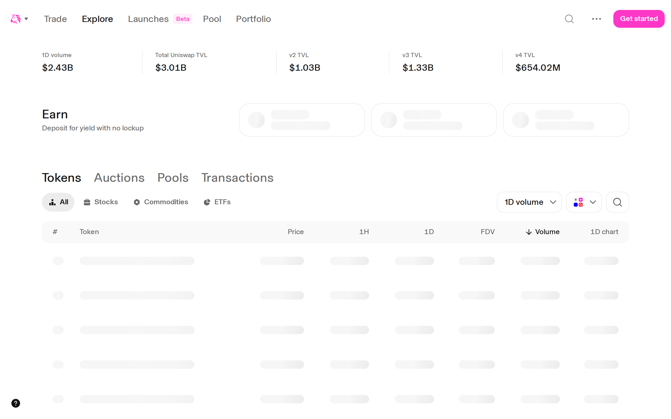Click the Token column header

[89, 232]
